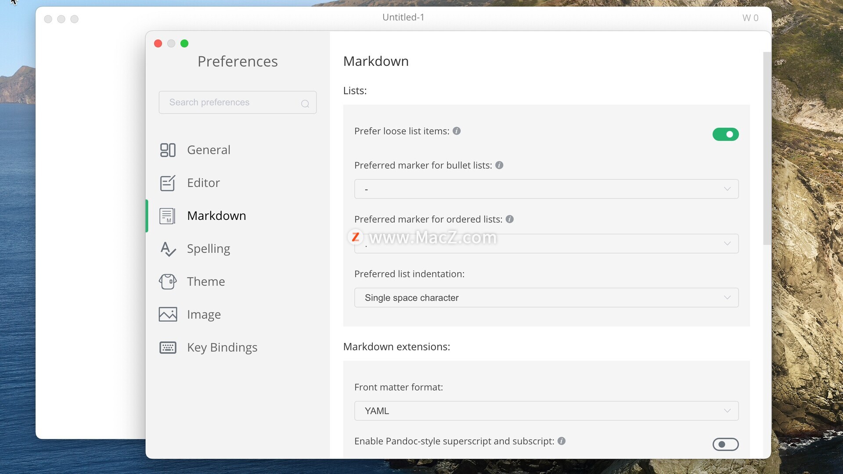
Task: Open the ordered list marker dropdown
Action: (x=546, y=244)
